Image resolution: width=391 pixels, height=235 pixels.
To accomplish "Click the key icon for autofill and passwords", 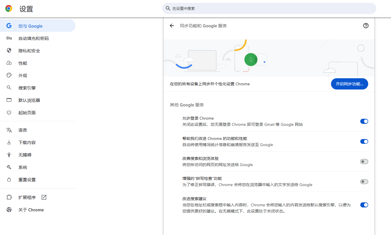I will [x=9, y=38].
